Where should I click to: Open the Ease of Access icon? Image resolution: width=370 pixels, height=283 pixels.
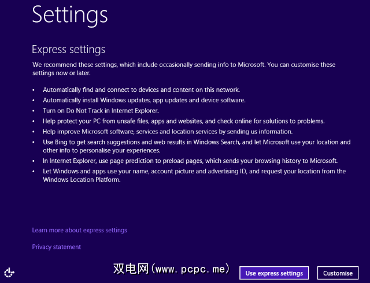click(9, 272)
